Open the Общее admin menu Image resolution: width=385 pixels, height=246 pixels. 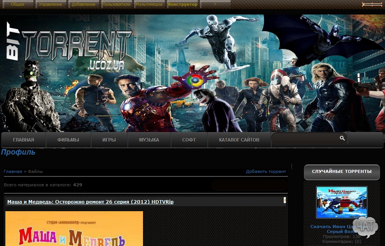coord(18,5)
